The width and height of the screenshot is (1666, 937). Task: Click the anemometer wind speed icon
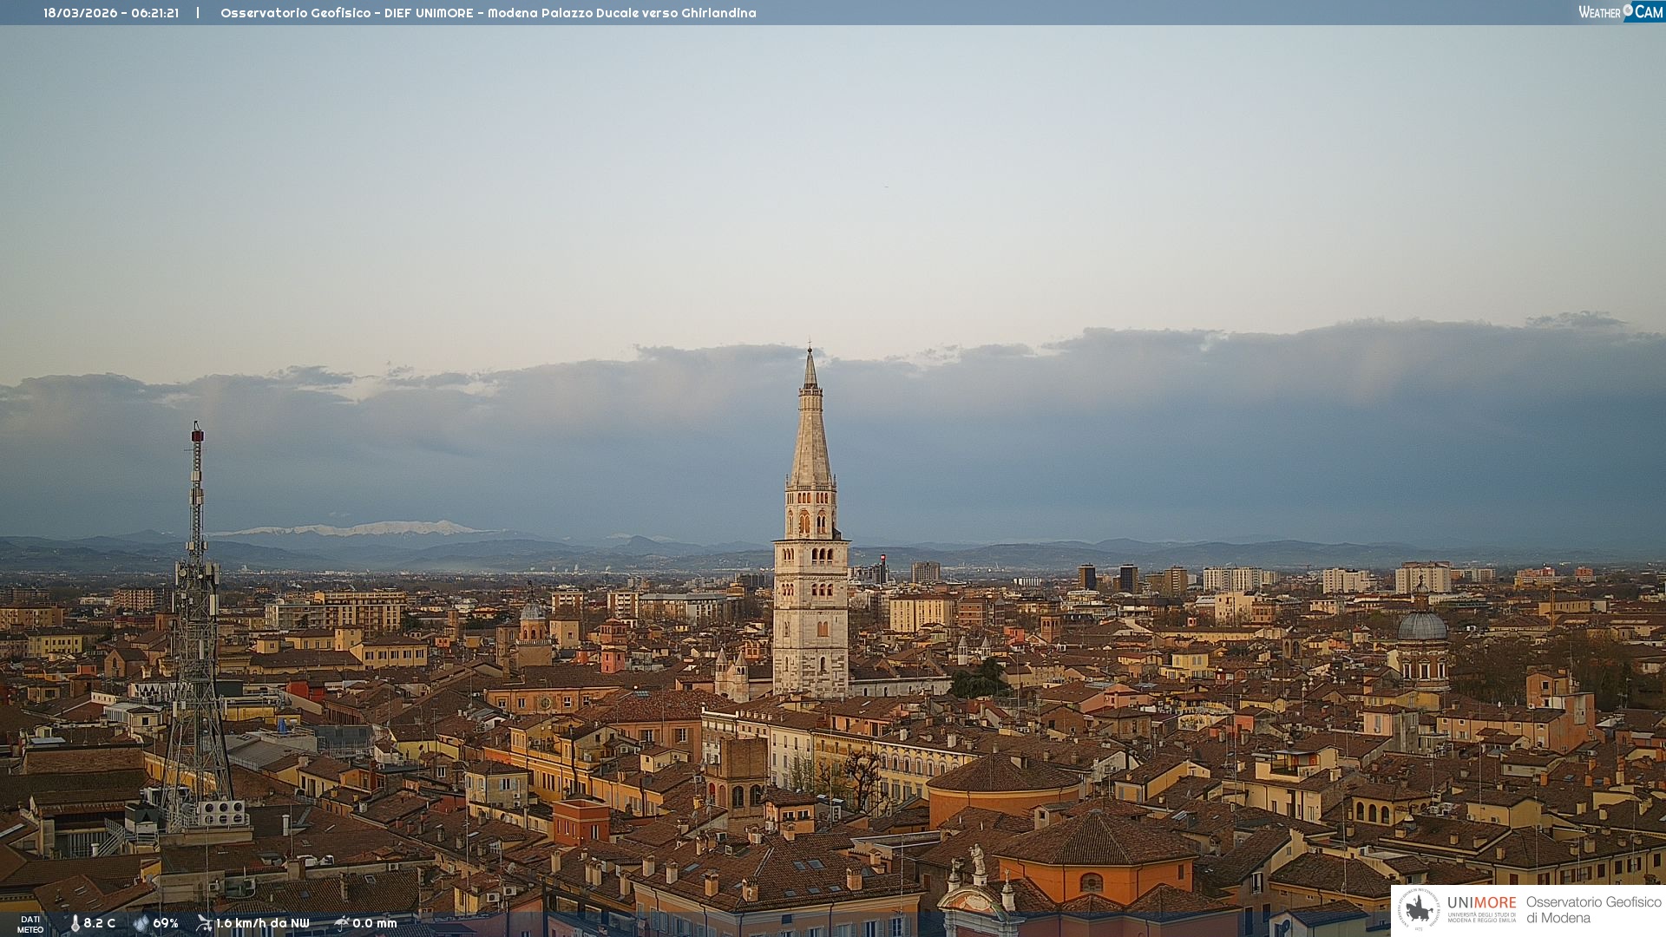click(x=204, y=923)
